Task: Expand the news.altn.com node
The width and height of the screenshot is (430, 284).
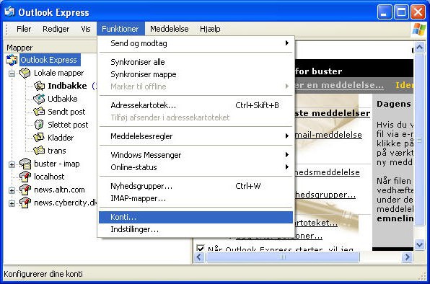Action: (x=12, y=190)
